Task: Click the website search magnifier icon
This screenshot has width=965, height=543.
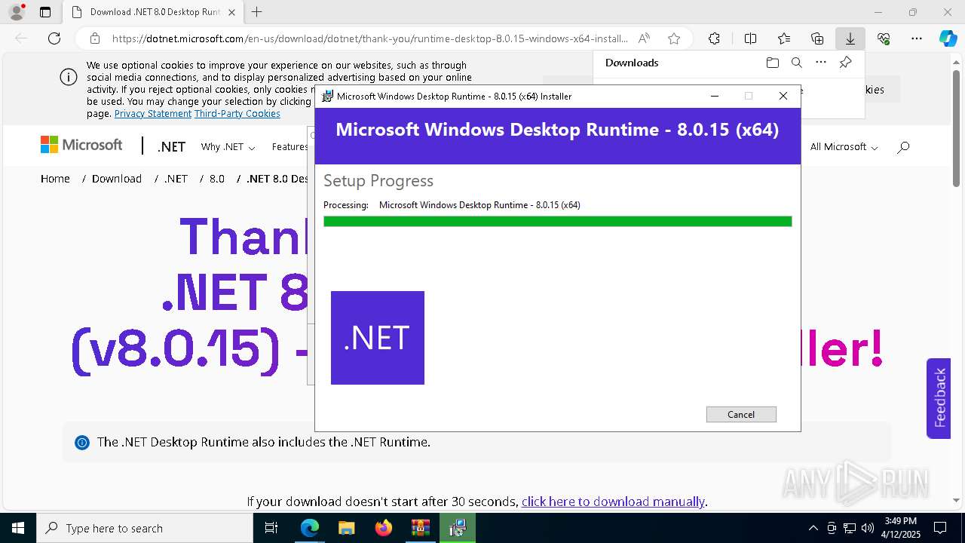Action: click(x=903, y=147)
